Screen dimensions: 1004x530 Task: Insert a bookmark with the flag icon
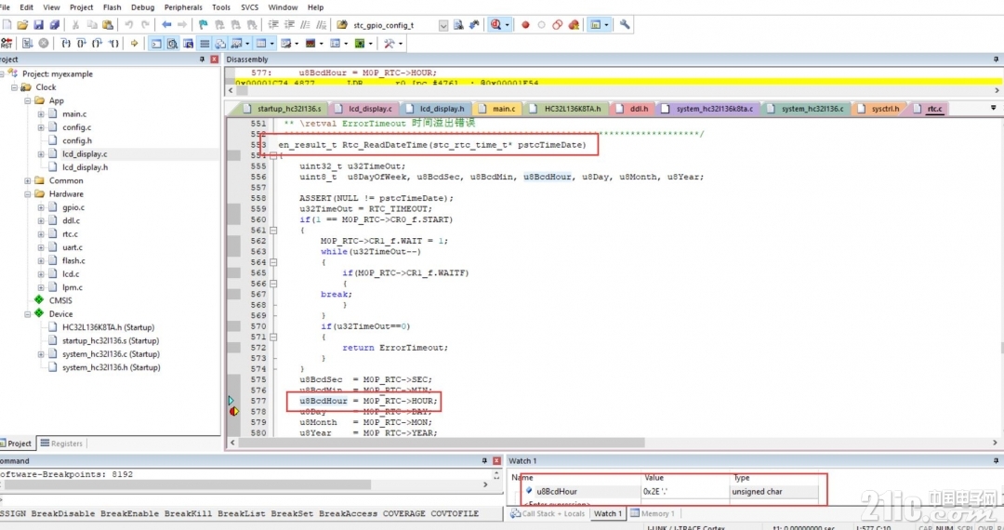203,24
